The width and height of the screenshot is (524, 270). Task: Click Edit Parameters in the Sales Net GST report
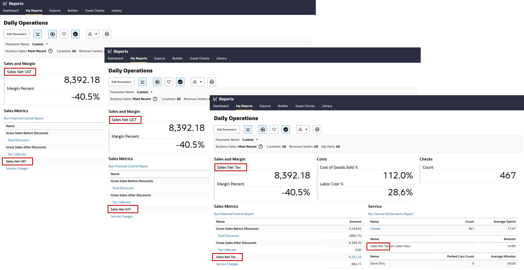tap(121, 82)
